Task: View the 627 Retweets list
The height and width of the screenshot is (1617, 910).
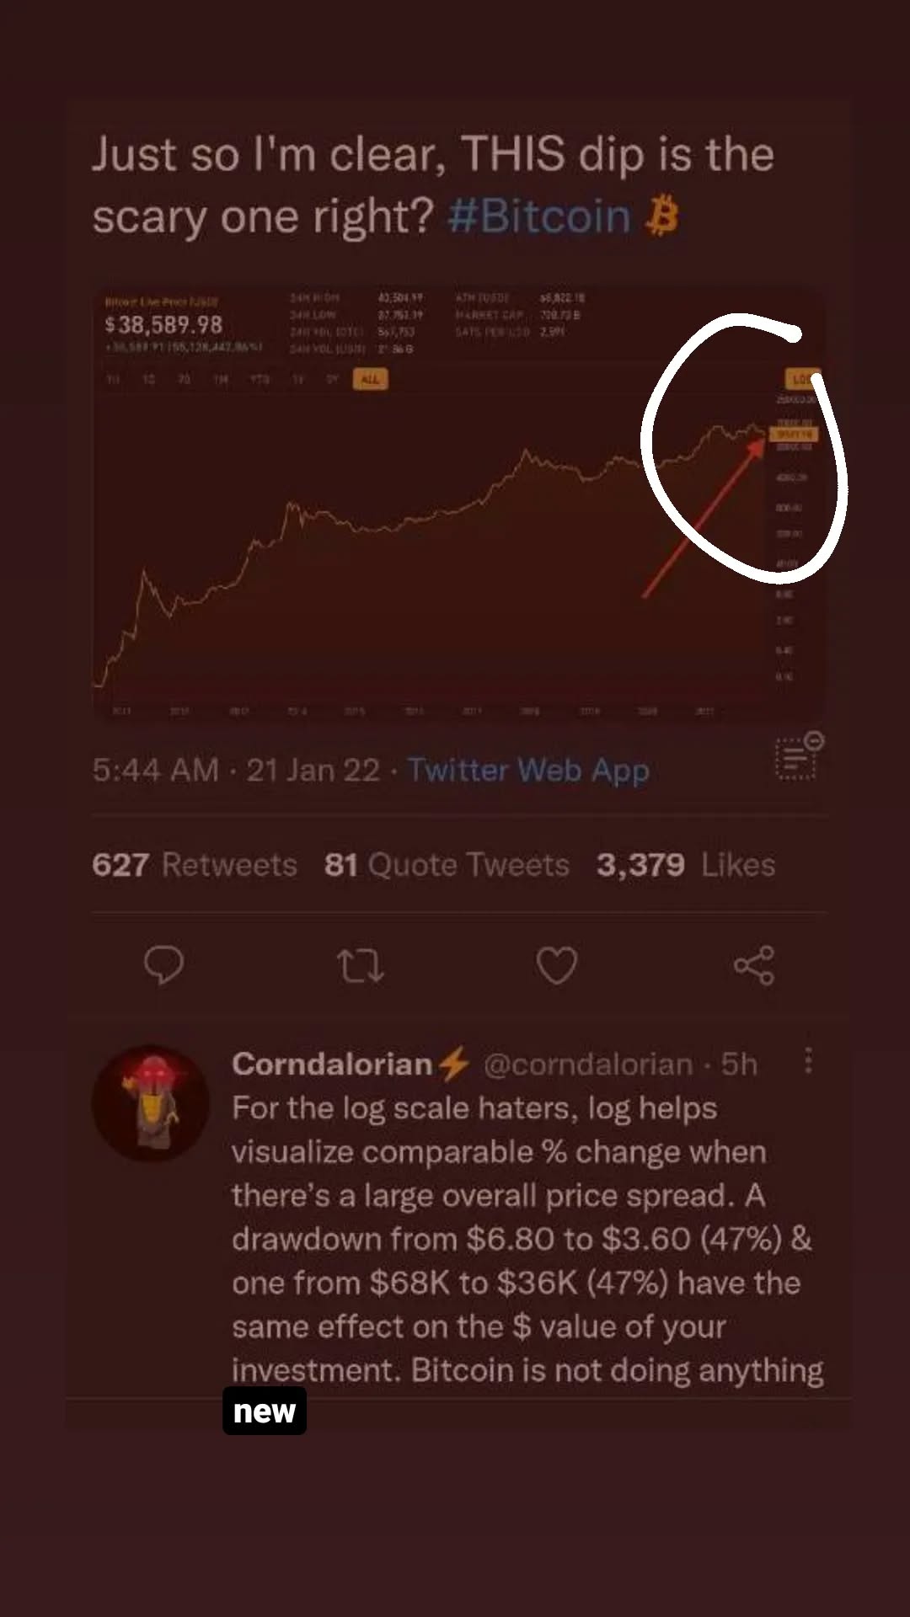Action: click(x=195, y=865)
